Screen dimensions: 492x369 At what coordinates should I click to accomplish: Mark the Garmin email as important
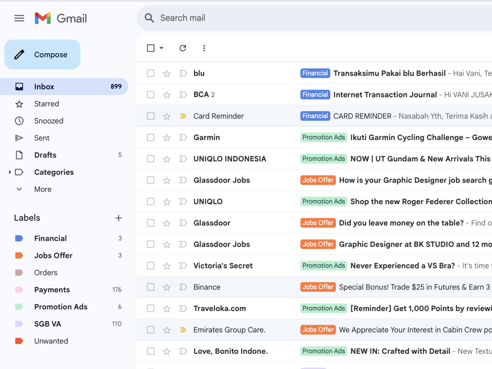pyautogui.click(x=183, y=137)
